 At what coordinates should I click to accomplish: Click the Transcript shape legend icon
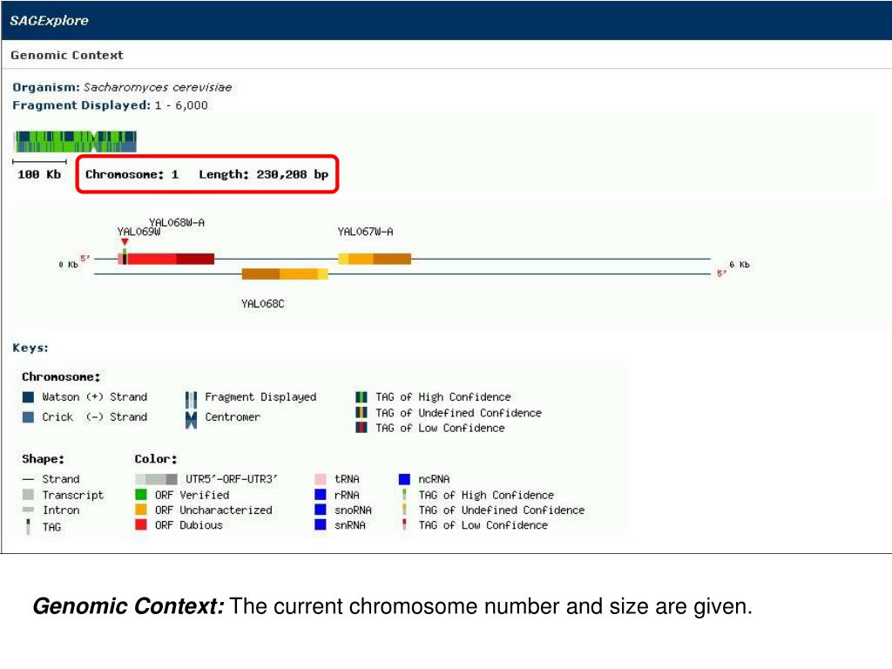click(x=28, y=495)
